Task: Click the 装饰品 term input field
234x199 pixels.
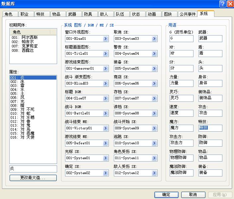Action: tap(210, 98)
